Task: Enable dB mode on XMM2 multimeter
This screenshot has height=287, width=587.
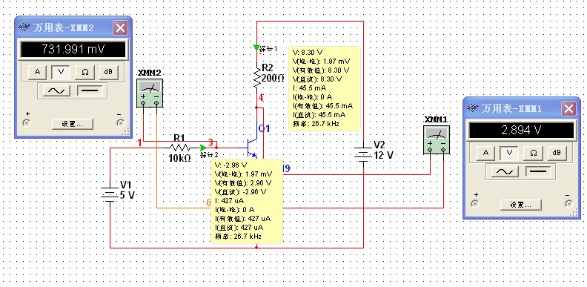Action: 108,71
